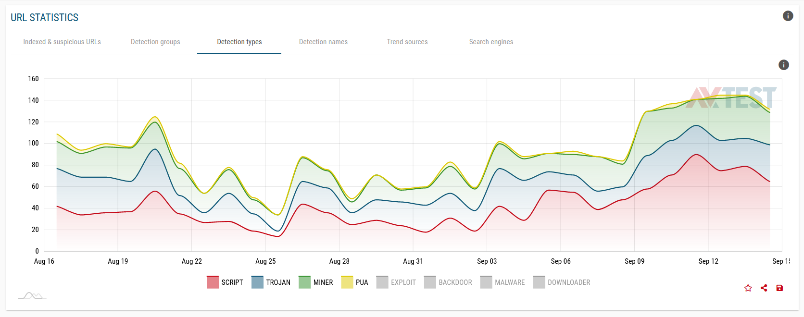The height and width of the screenshot is (317, 804).
Task: Select the Detection names tab
Action: pyautogui.click(x=323, y=42)
